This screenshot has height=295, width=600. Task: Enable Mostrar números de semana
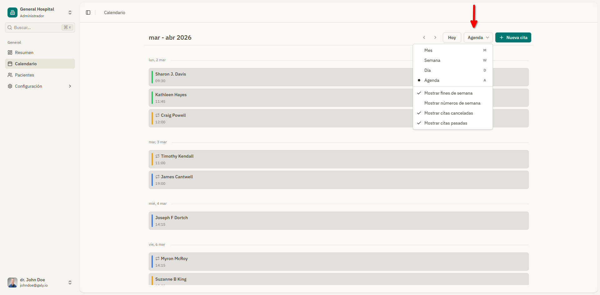point(452,103)
